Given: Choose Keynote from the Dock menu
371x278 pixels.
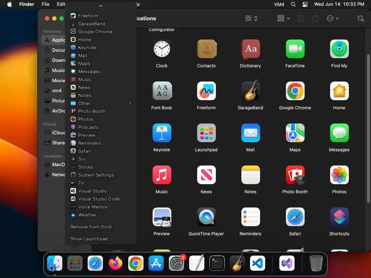Looking at the screenshot, I should point(101,47).
